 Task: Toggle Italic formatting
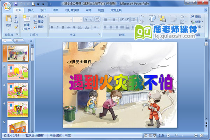tap(57, 27)
